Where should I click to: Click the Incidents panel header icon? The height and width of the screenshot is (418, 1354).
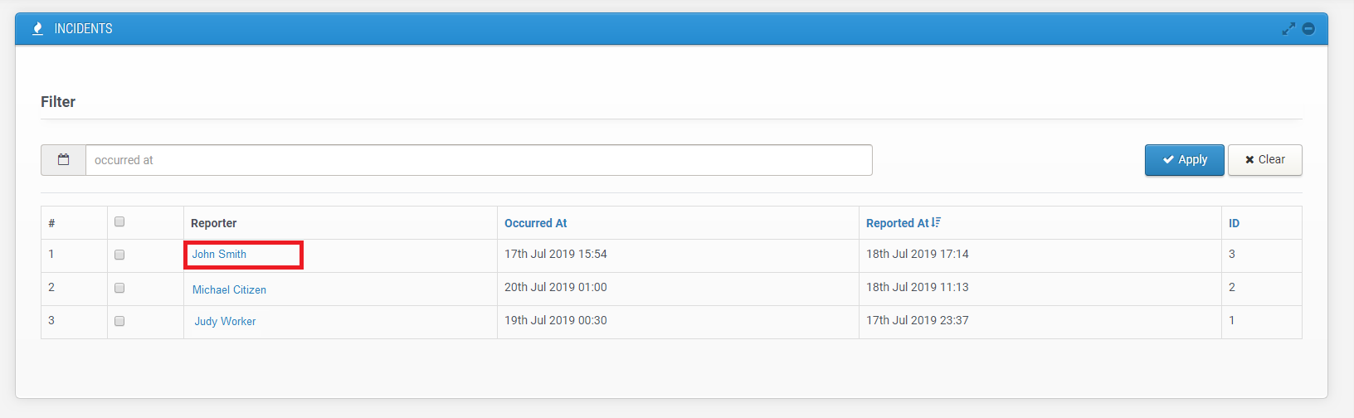pyautogui.click(x=37, y=29)
